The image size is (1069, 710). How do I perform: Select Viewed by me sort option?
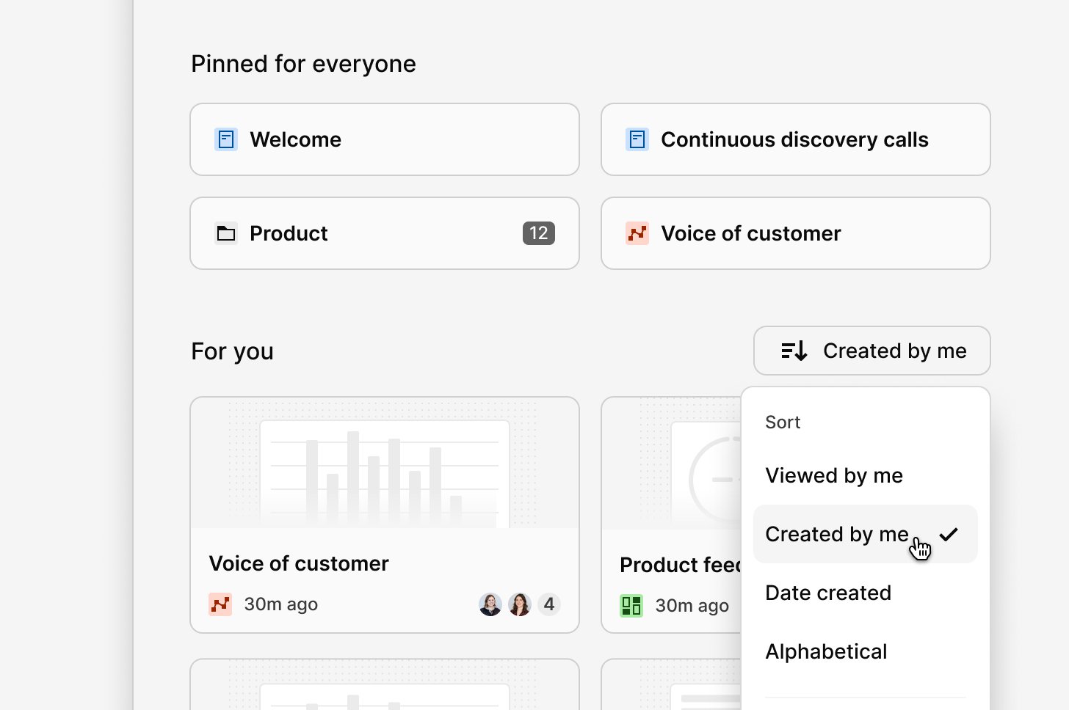pos(866,475)
